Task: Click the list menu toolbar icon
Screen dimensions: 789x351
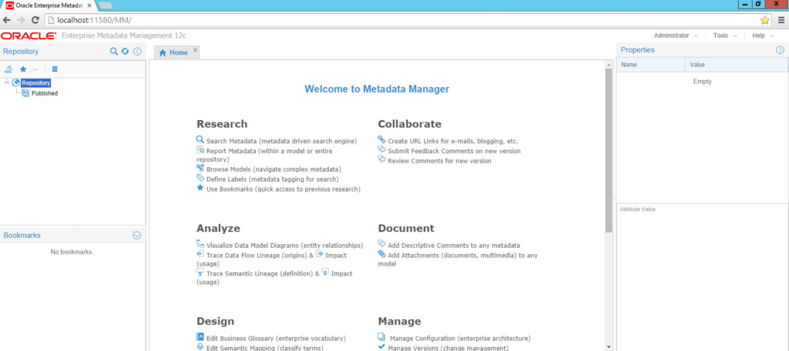Action: [55, 69]
